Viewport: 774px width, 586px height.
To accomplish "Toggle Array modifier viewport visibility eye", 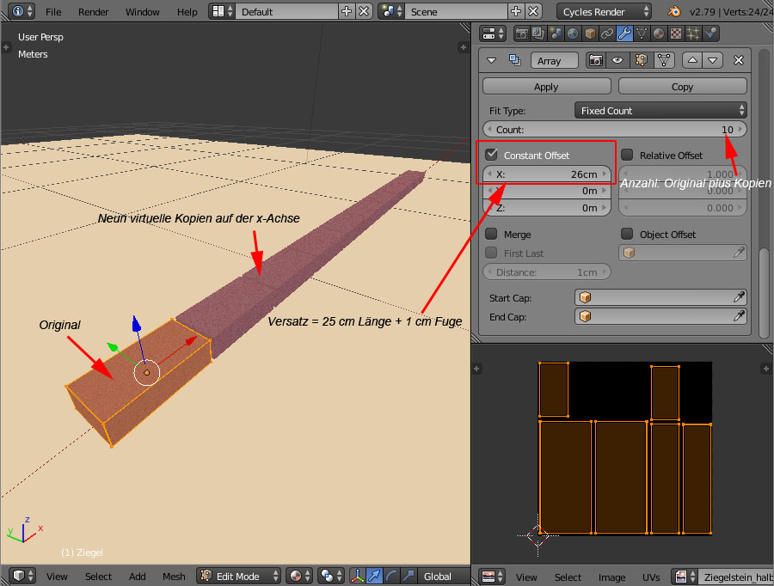I will (617, 60).
